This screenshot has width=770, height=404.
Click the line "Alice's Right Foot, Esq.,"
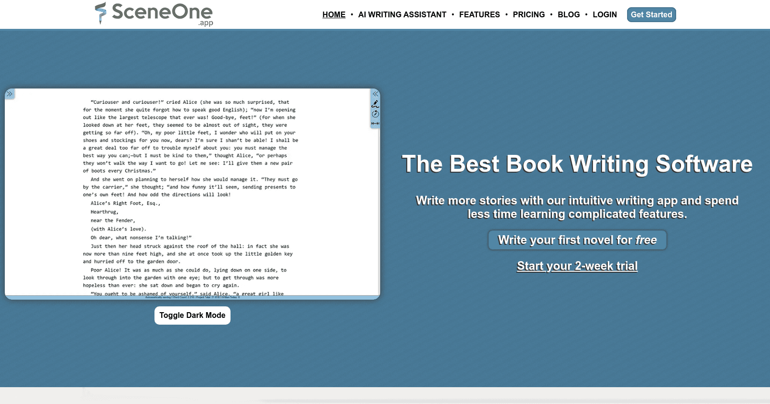point(126,203)
